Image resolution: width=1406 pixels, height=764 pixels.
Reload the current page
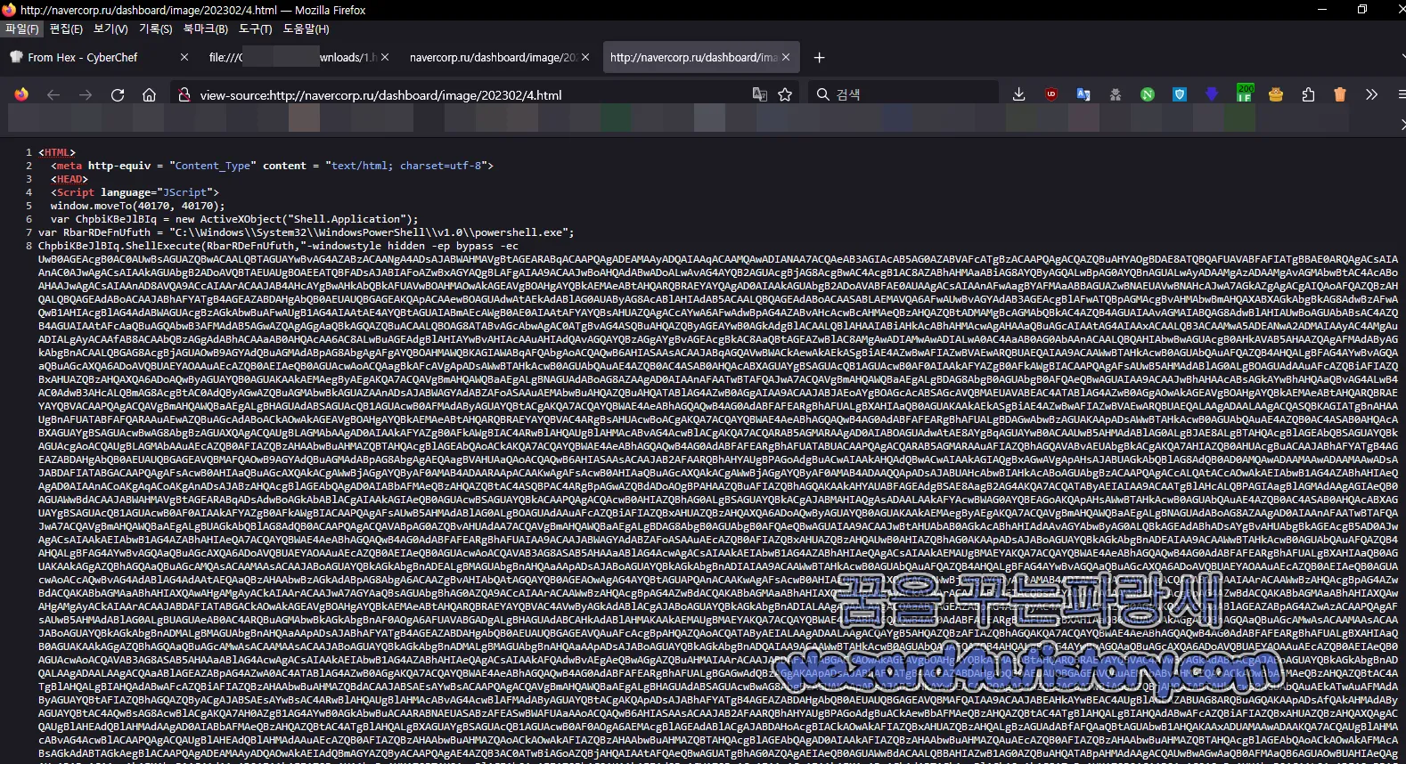tap(118, 94)
